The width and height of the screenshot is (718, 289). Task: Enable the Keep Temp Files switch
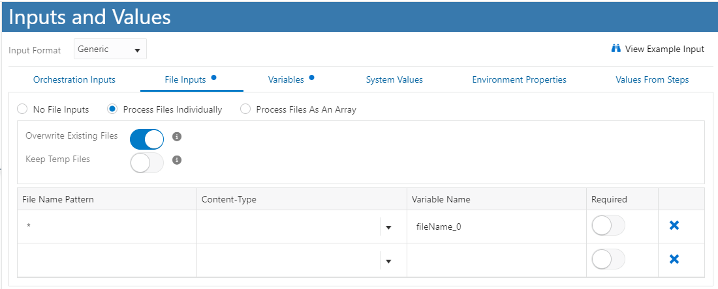coord(147,162)
